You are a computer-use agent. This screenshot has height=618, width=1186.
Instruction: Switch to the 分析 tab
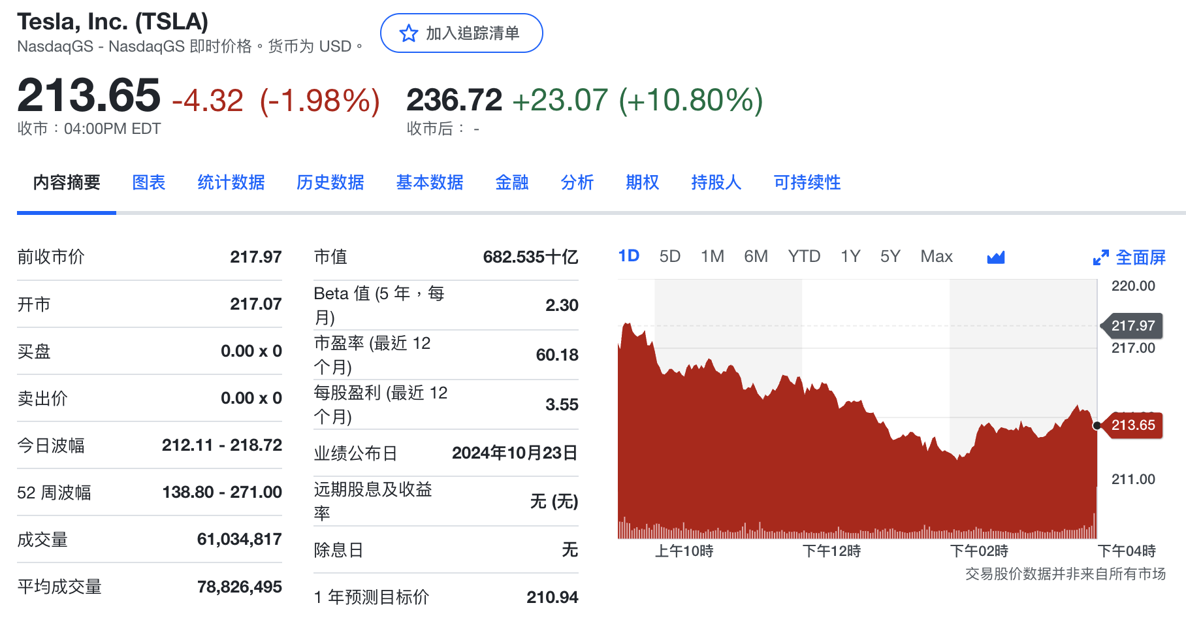tap(577, 182)
